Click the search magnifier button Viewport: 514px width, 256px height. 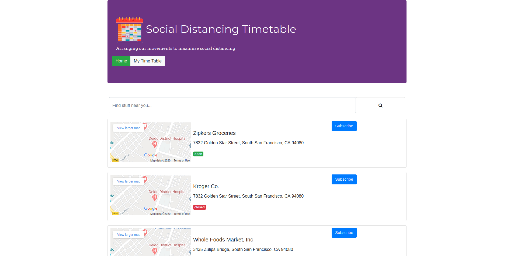pos(380,105)
